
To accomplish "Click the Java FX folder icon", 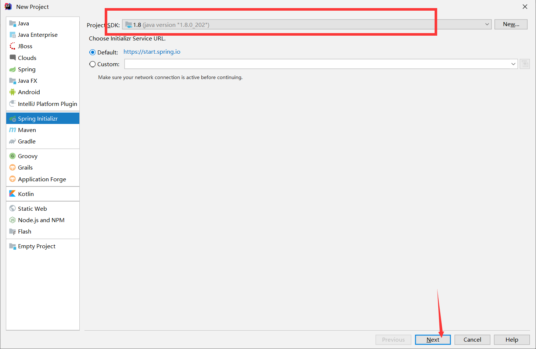I will point(12,81).
